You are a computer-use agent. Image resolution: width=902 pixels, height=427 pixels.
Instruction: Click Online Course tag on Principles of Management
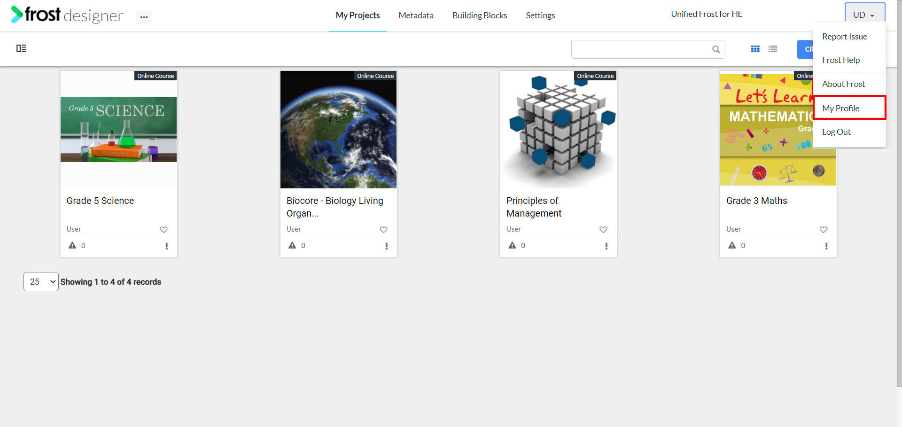595,76
